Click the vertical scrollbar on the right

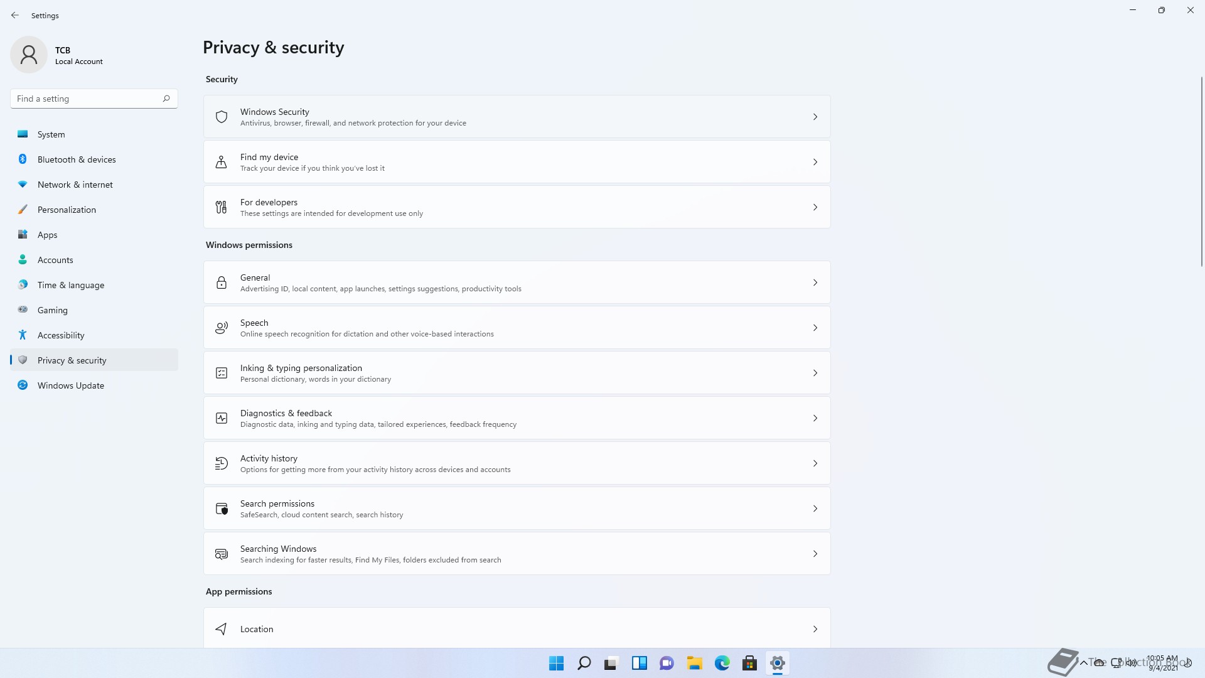pos(1201,171)
